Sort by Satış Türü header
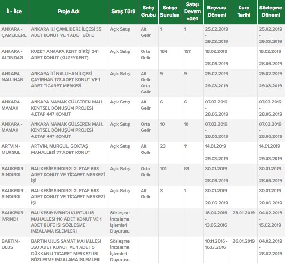 121,11
